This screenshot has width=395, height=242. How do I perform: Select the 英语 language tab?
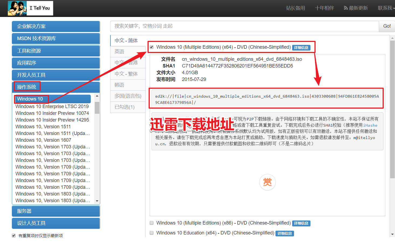click(128, 52)
